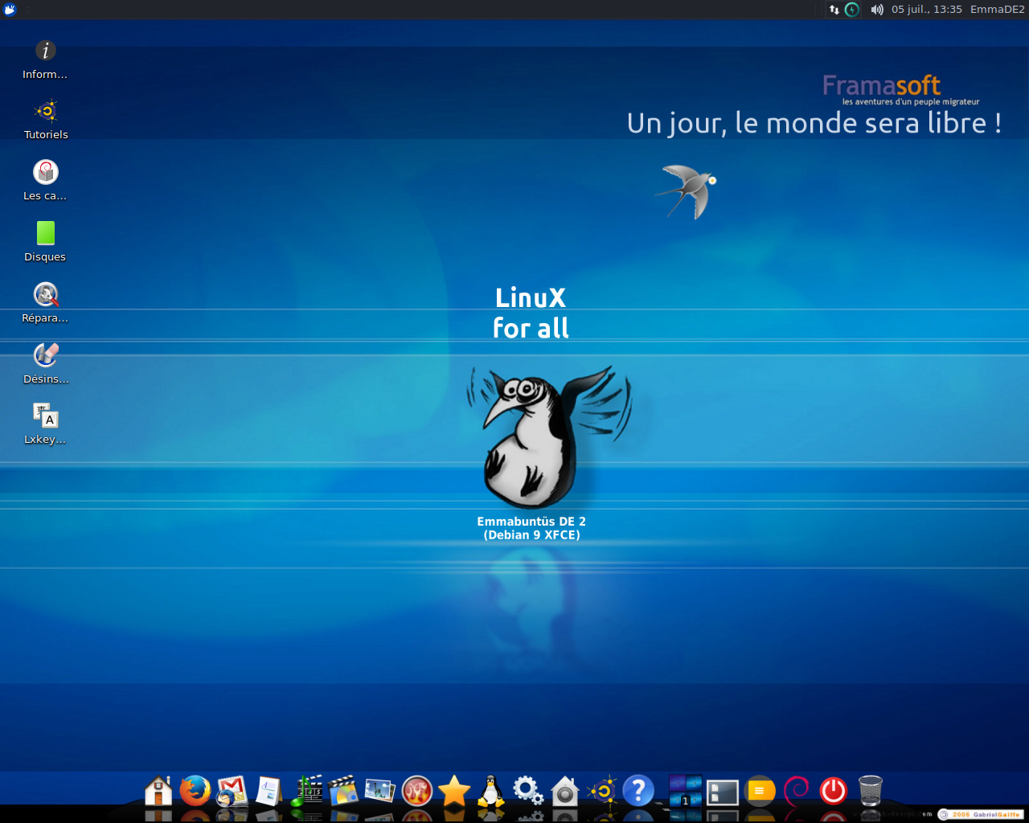The height and width of the screenshot is (823, 1029).
Task: Open the office document icon in dock
Action: 269,791
